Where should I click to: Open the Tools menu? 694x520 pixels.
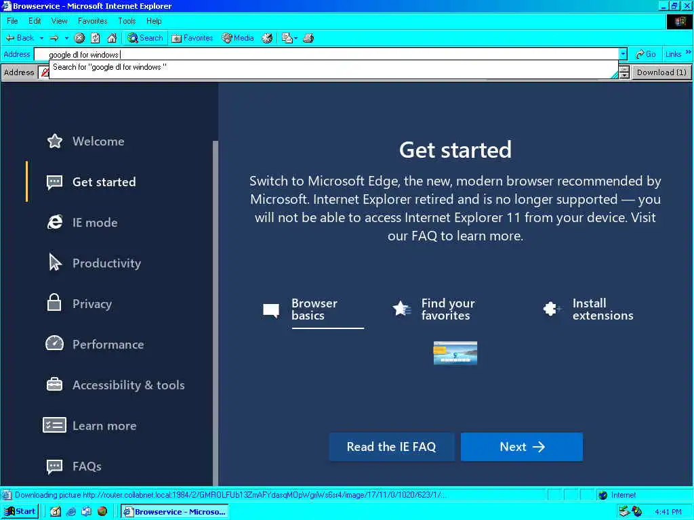pos(127,21)
